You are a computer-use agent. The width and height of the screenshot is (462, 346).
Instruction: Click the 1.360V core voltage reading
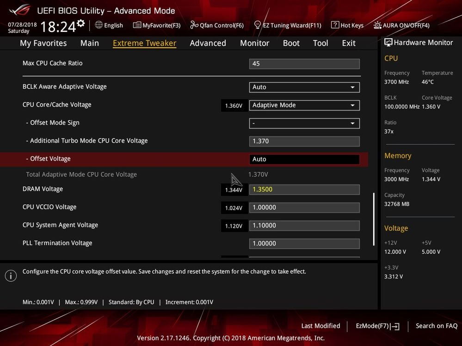click(234, 106)
